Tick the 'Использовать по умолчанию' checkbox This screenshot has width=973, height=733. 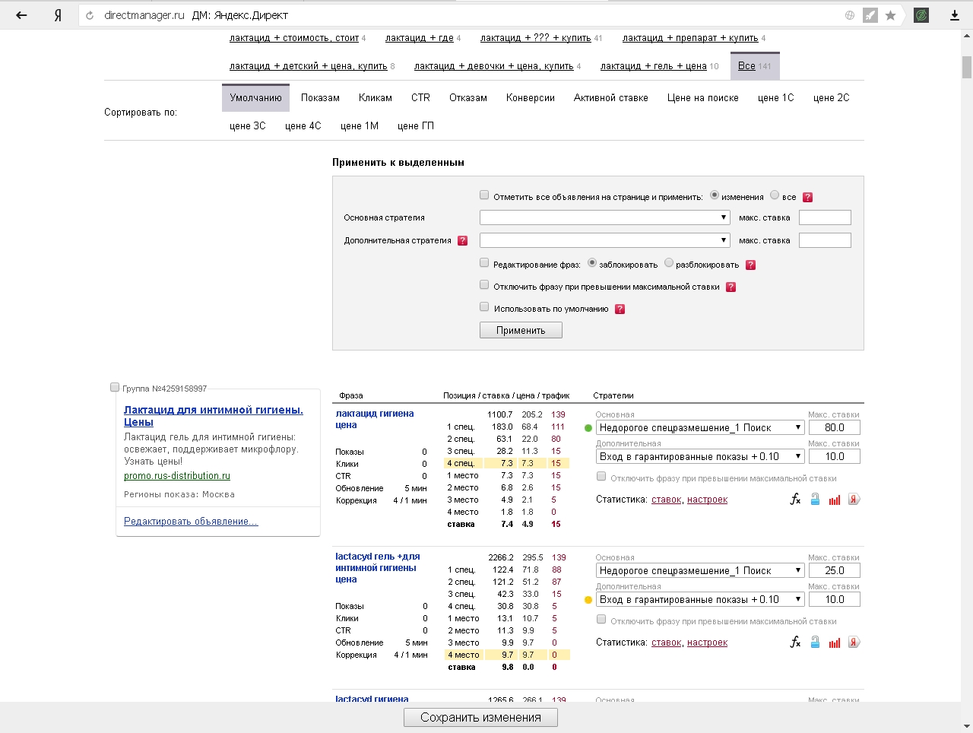[484, 307]
